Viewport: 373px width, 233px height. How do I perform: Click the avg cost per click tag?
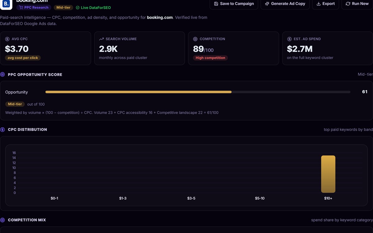(x=23, y=58)
